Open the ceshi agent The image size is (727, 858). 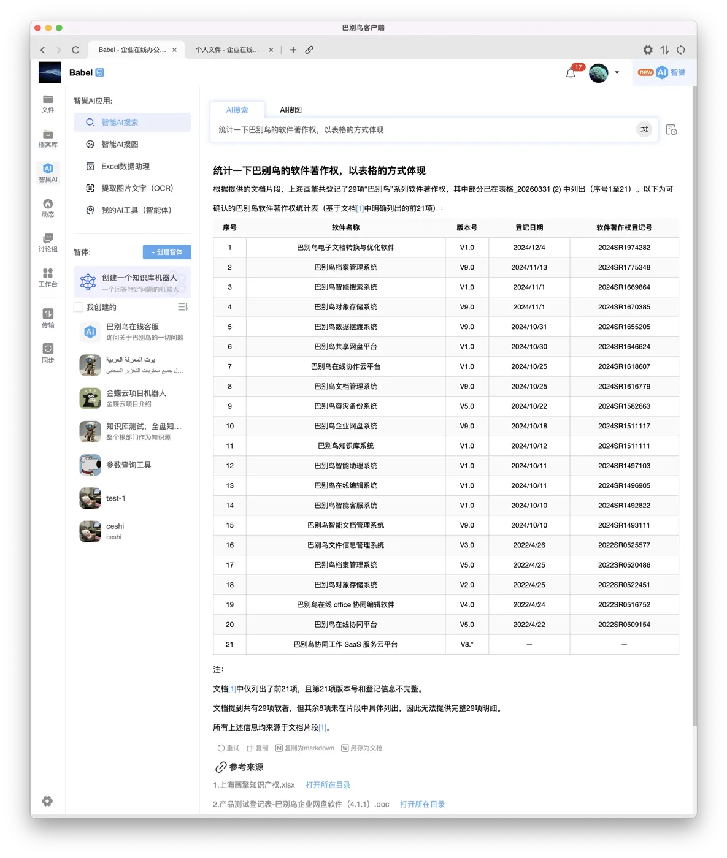[x=133, y=531]
